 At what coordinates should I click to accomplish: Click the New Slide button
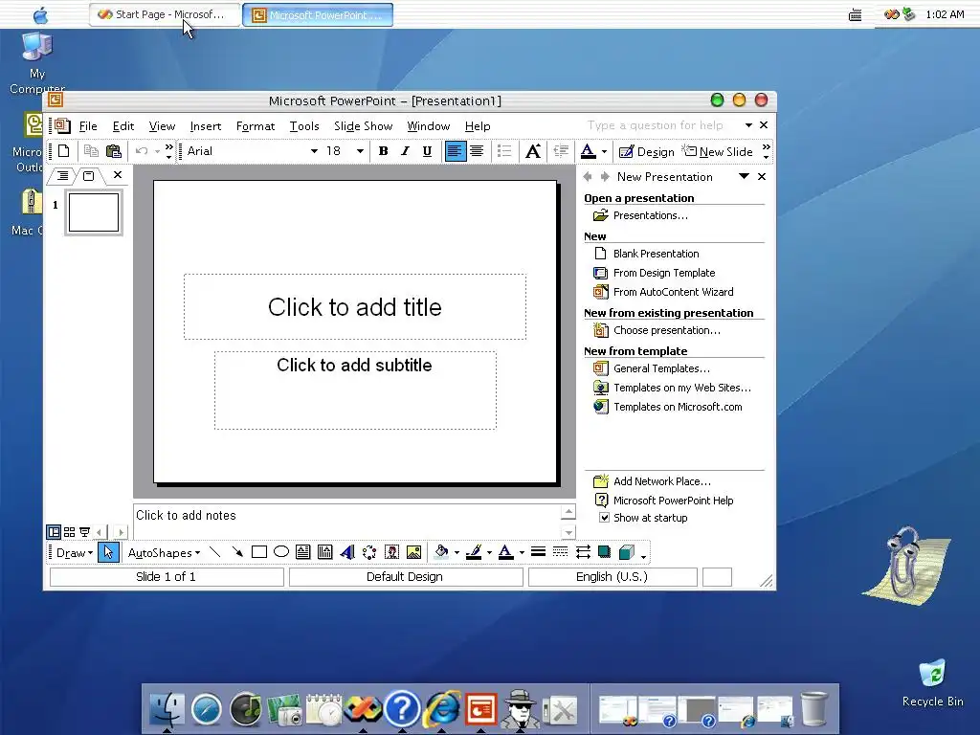[717, 152]
